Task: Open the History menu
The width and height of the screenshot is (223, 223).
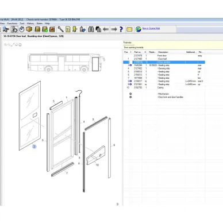Action: (x=30, y=24)
